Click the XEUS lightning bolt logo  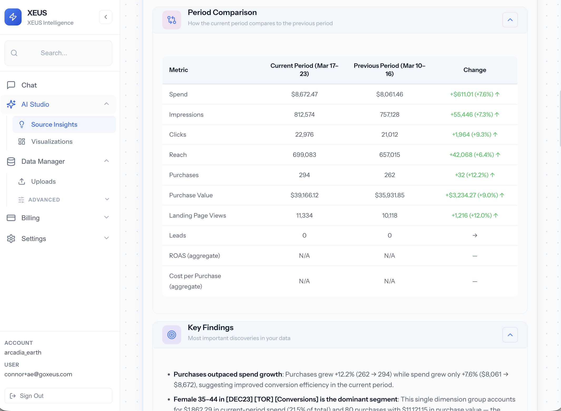click(x=13, y=17)
